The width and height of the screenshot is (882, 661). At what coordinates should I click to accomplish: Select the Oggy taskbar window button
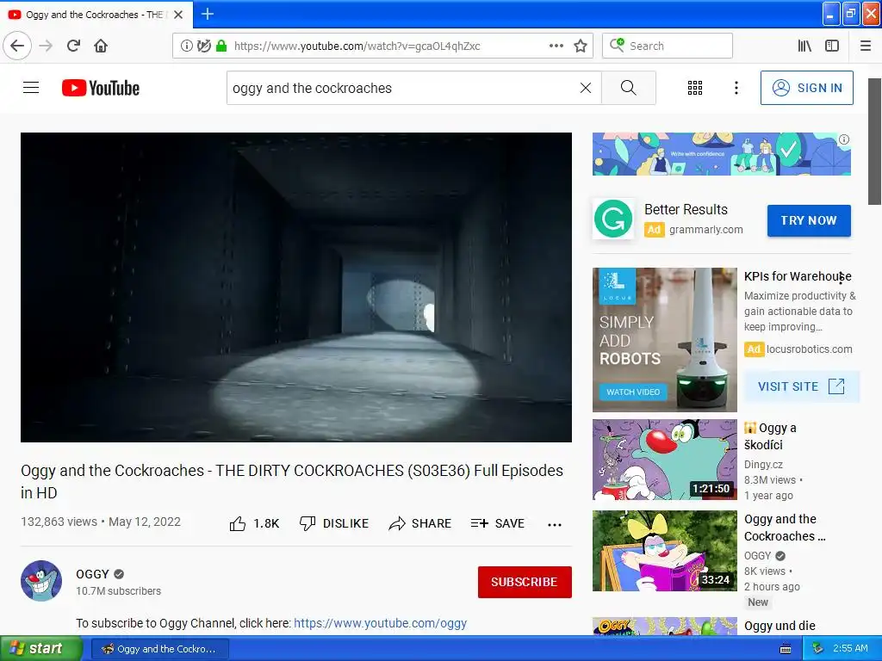coord(160,649)
